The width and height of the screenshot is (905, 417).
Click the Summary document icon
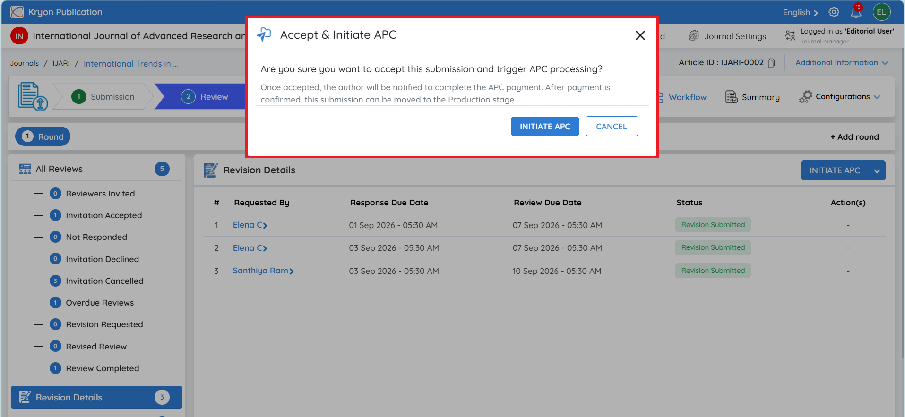[731, 97]
